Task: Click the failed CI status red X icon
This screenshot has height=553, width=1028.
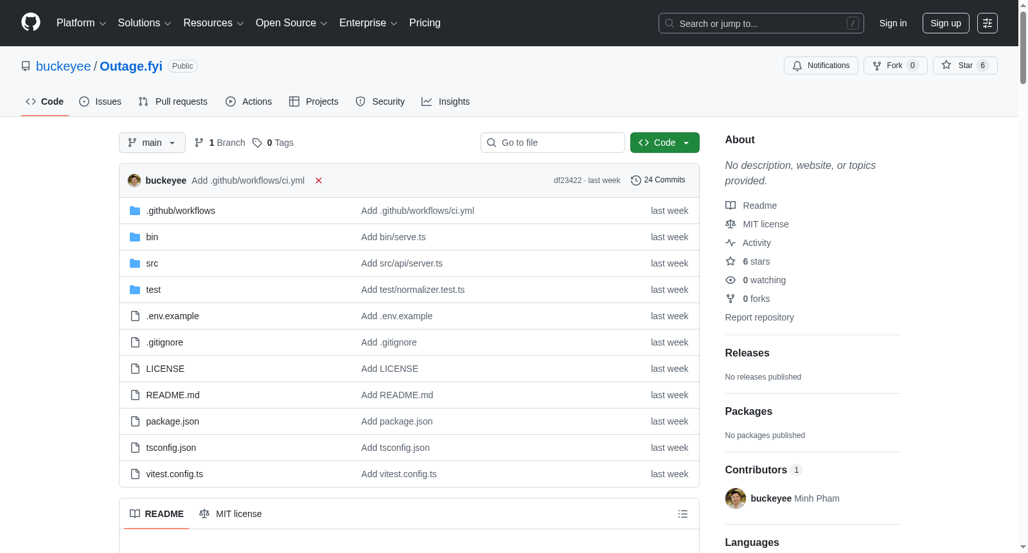Action: point(319,180)
